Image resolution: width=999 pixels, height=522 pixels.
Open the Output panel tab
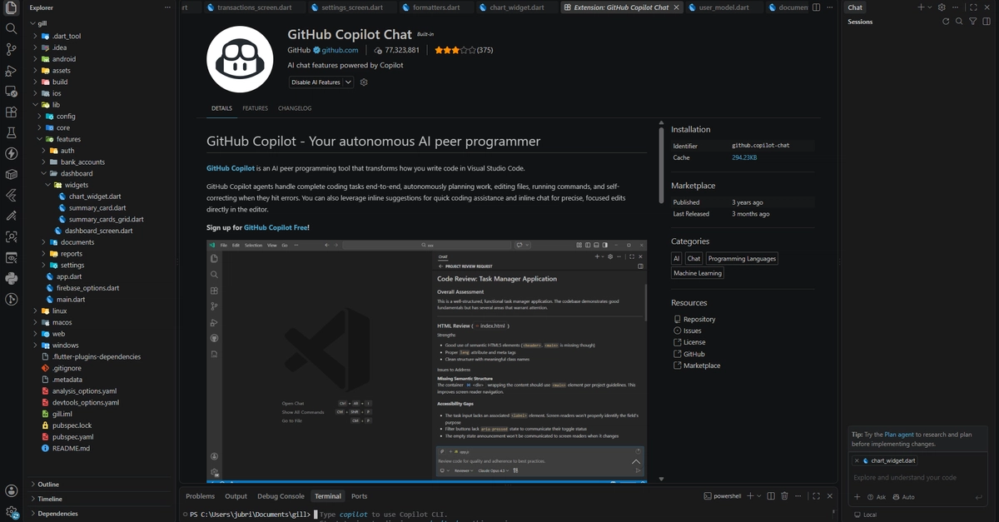tap(236, 496)
